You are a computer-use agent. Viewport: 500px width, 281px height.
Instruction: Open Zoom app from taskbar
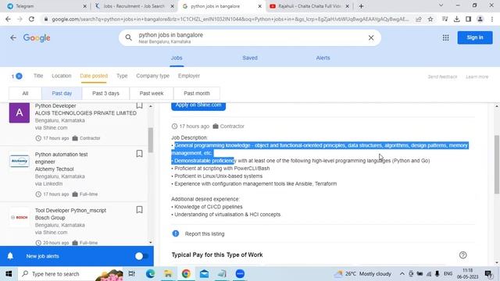pyautogui.click(x=240, y=274)
